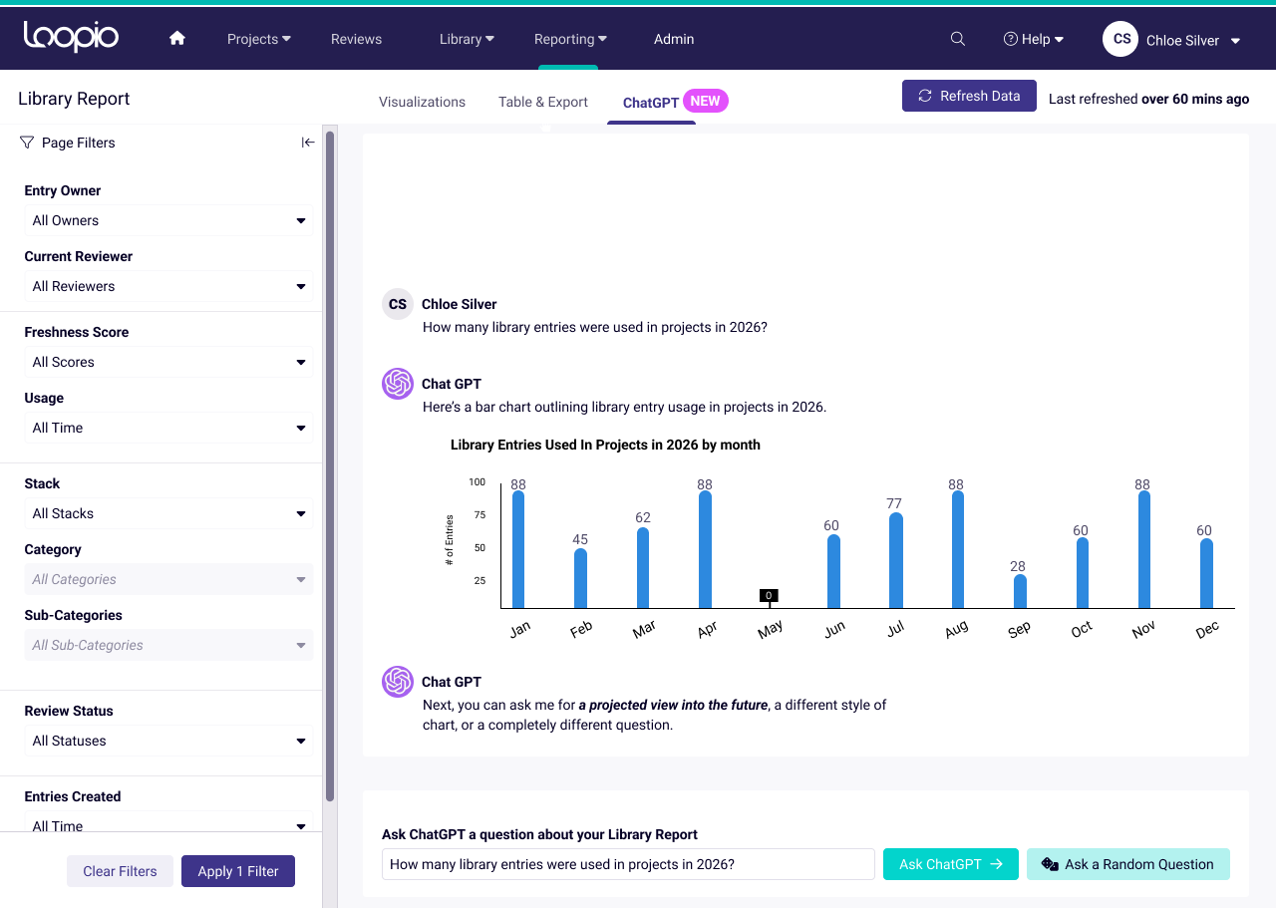
Task: Go to the Admin page
Action: (674, 39)
